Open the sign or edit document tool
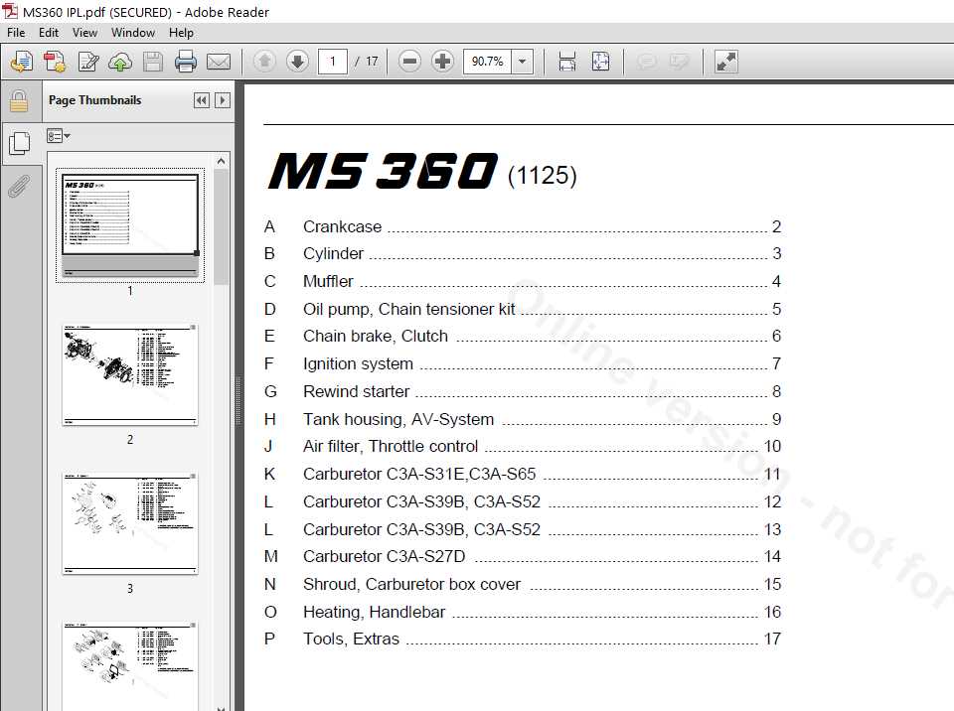Screen dimensions: 954x711 point(88,62)
